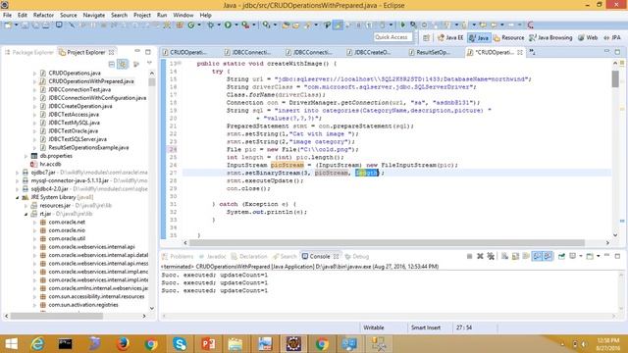This screenshot has height=353, width=628.
Task: Show the hidden editor tabs list
Action: pyautogui.click(x=532, y=52)
